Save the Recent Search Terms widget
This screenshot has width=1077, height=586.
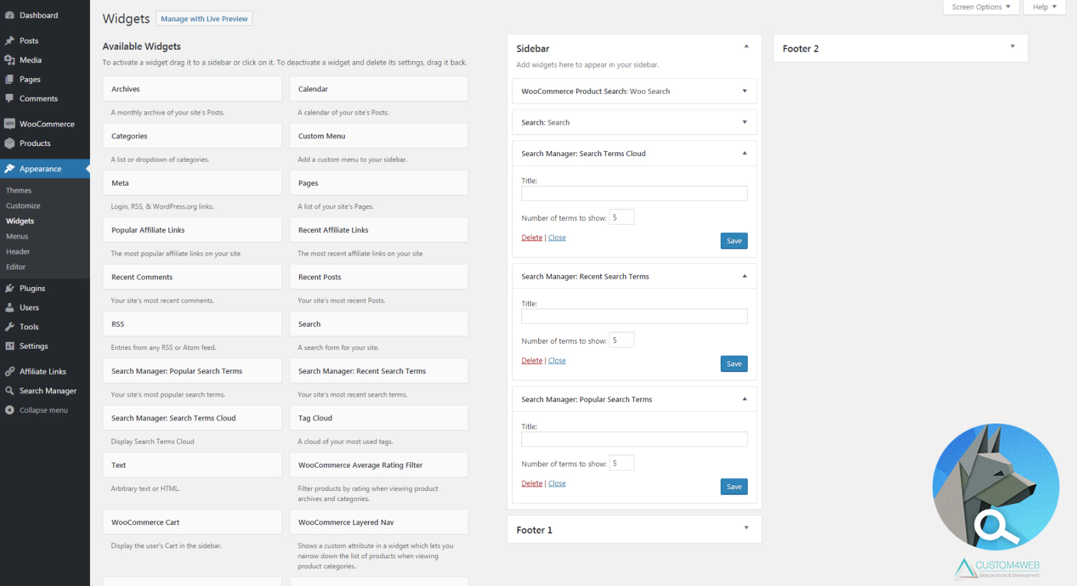pyautogui.click(x=734, y=364)
